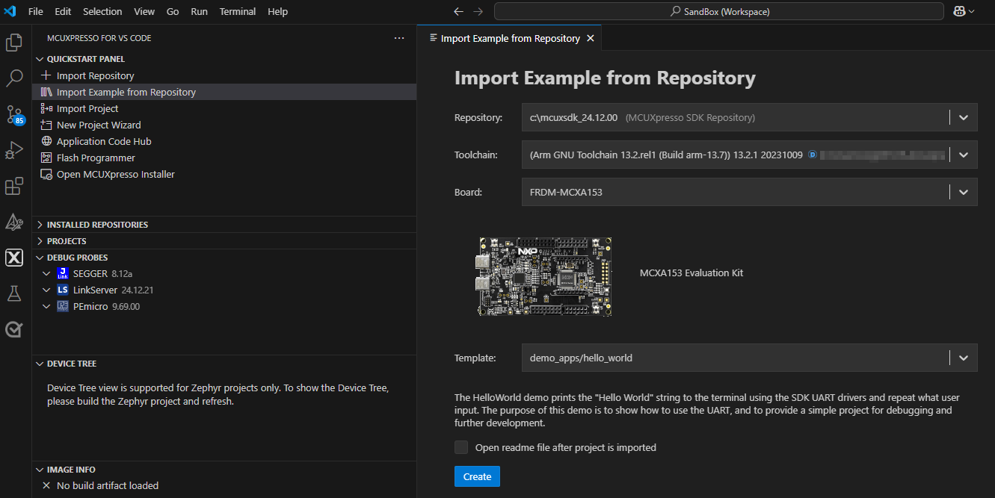Expand the SEGGER debug probe entry
The height and width of the screenshot is (498, 995).
46,273
